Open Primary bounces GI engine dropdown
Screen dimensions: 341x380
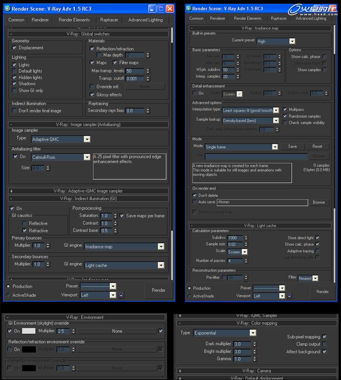tap(124, 247)
